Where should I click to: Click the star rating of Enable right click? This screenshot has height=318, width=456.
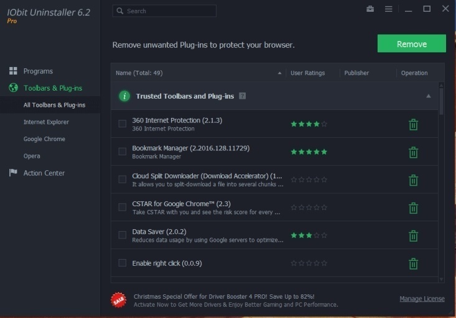[x=309, y=263]
